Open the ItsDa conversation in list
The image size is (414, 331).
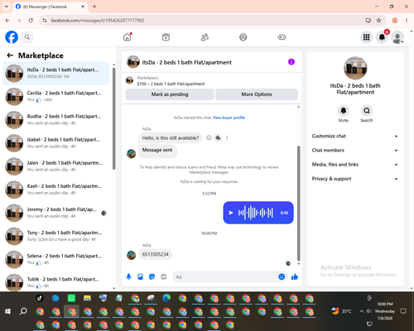pyautogui.click(x=55, y=74)
